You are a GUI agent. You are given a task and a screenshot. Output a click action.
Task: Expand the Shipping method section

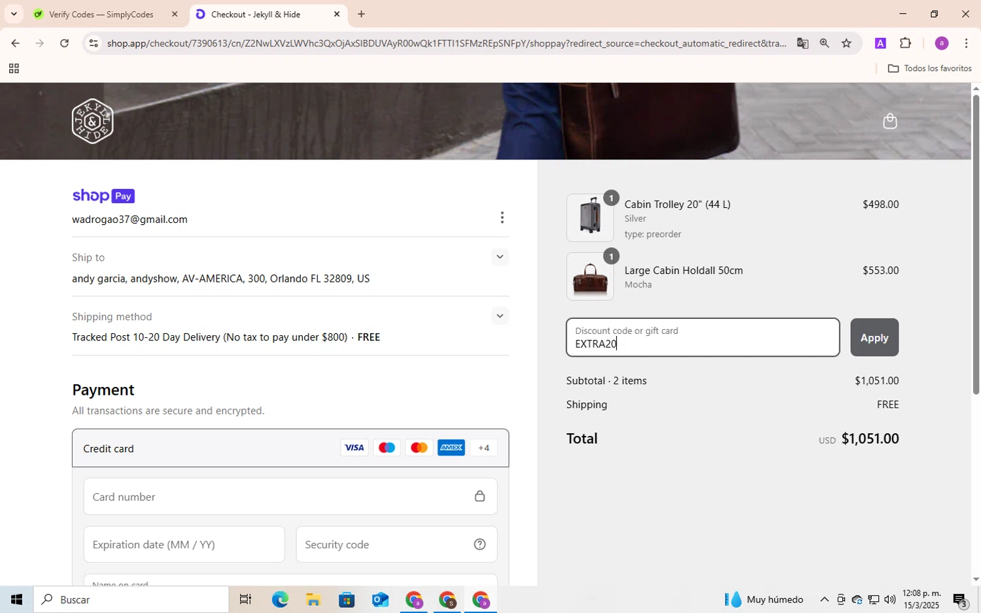click(500, 316)
